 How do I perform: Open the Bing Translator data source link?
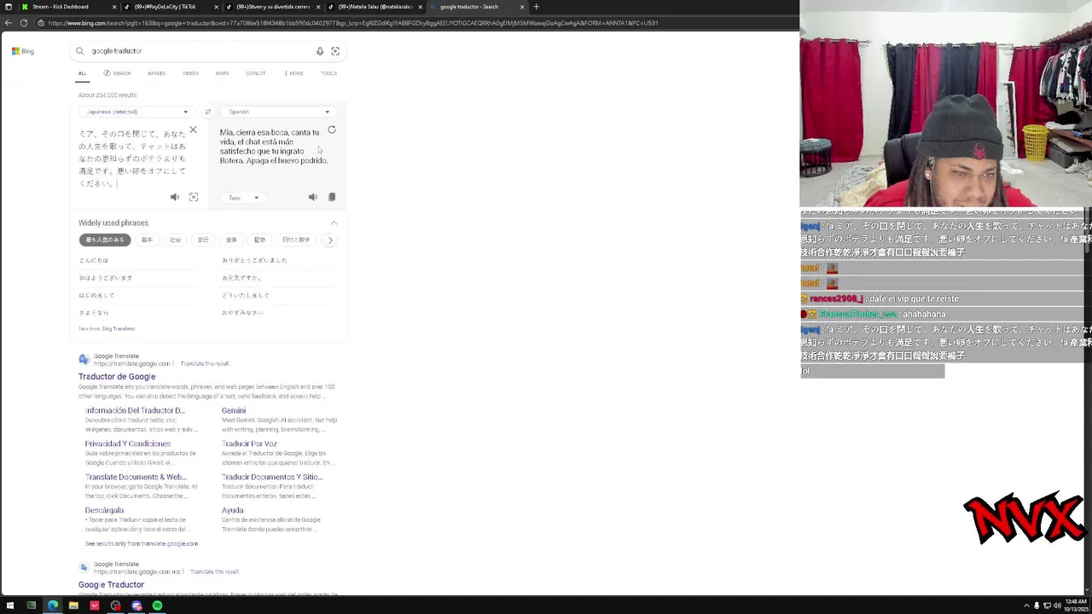click(119, 329)
